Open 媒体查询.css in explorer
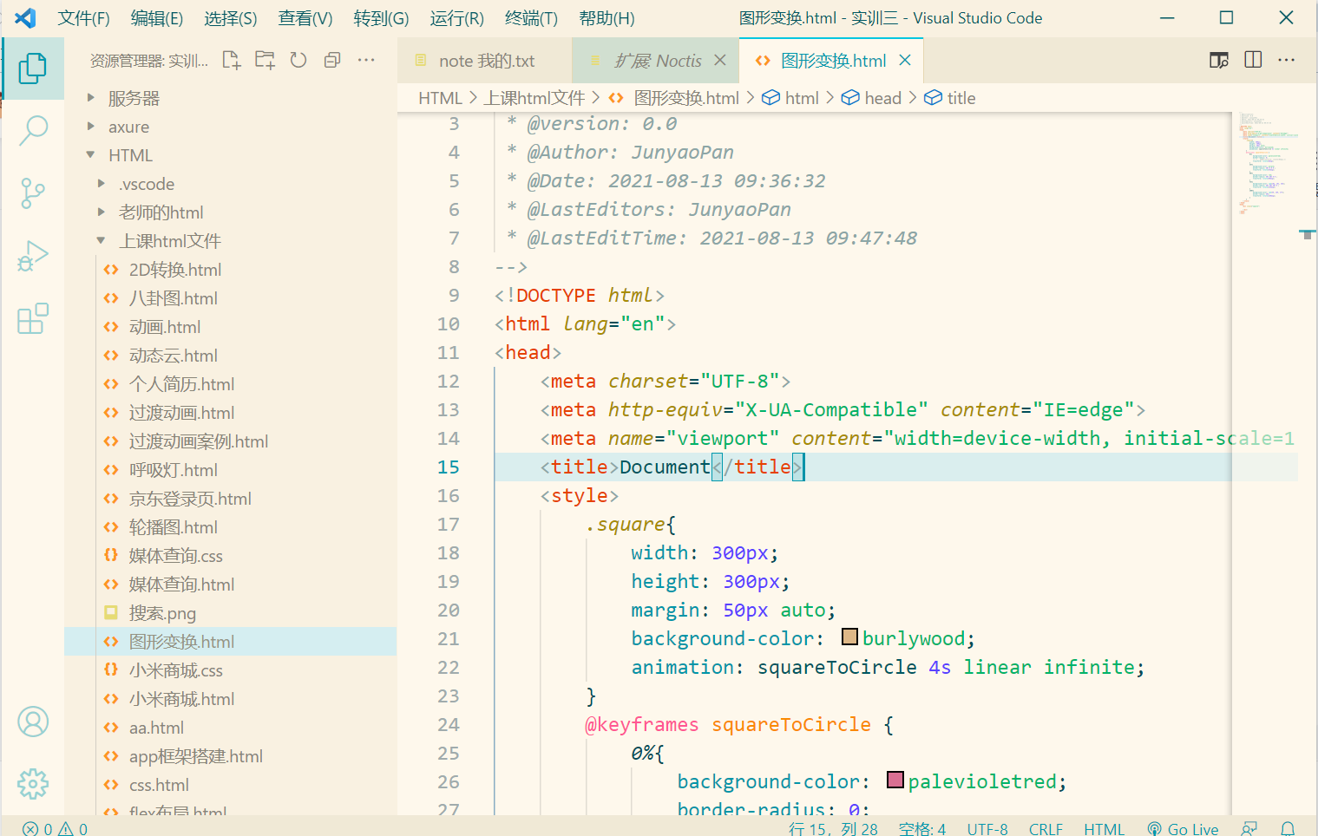The width and height of the screenshot is (1318, 836). click(x=230, y=556)
